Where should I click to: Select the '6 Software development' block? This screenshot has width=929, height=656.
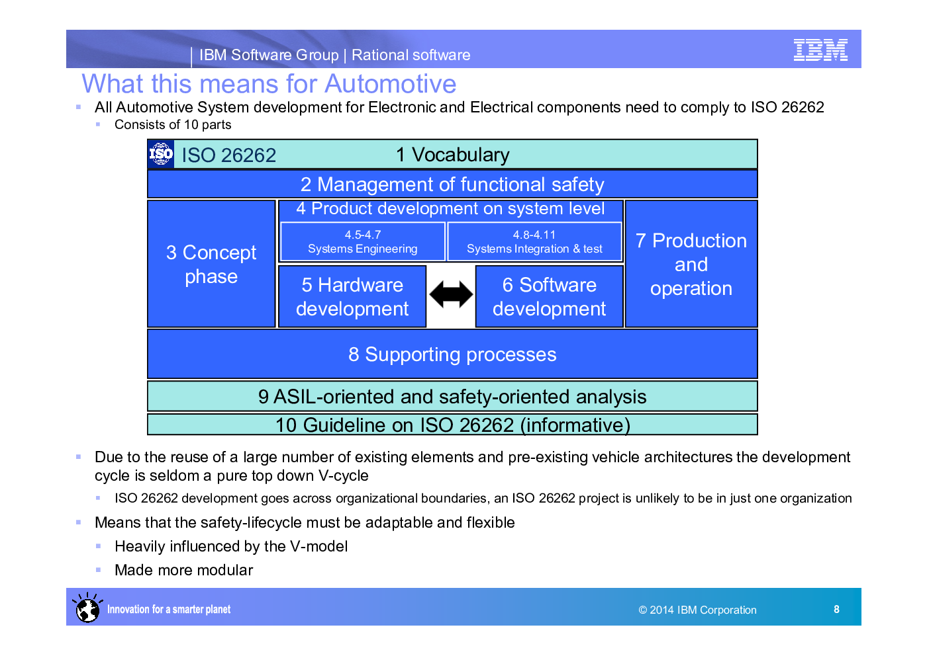pyautogui.click(x=549, y=296)
